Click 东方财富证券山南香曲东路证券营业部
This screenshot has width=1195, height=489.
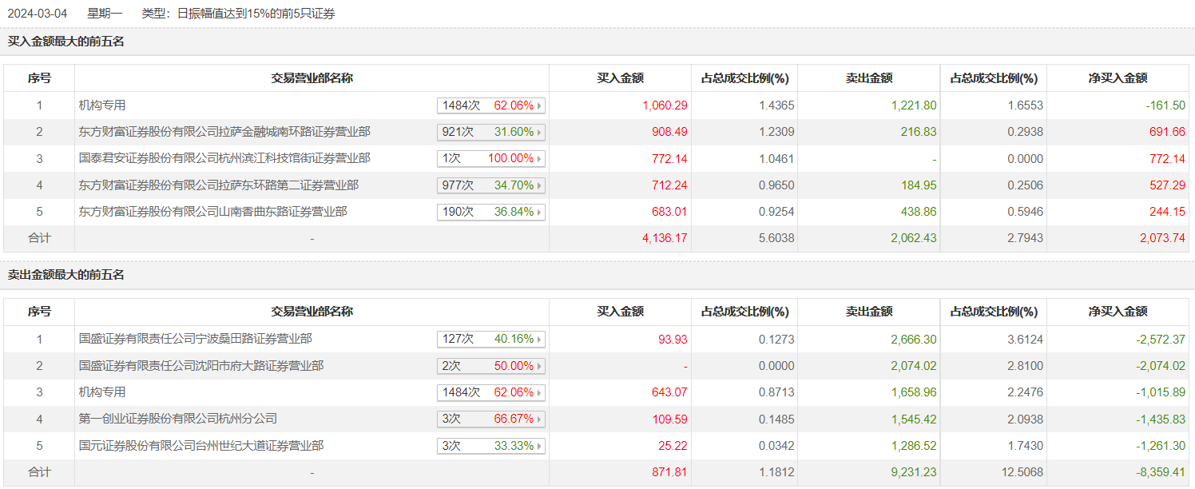click(x=213, y=212)
